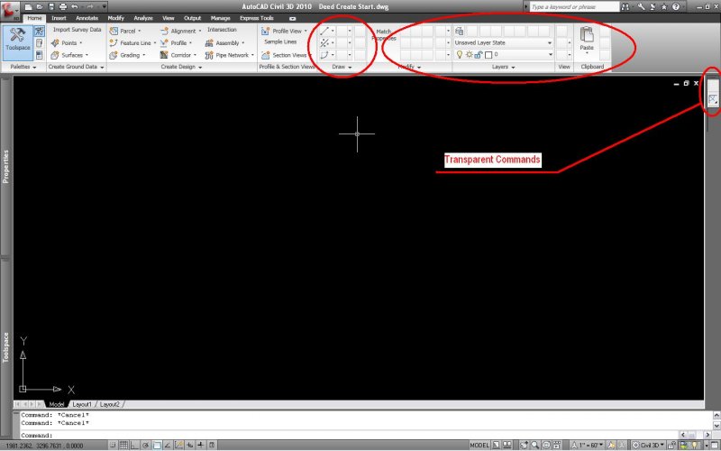
Task: Open the Annotate ribbon tab
Action: pyautogui.click(x=87, y=18)
